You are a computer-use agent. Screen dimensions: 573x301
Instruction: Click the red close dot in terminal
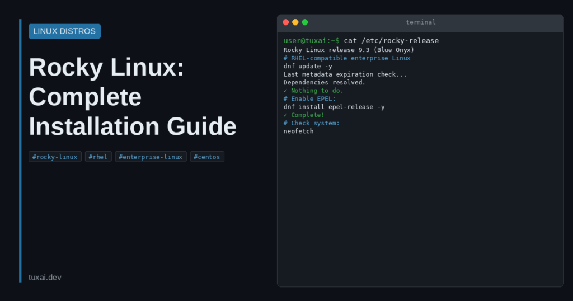click(x=286, y=22)
